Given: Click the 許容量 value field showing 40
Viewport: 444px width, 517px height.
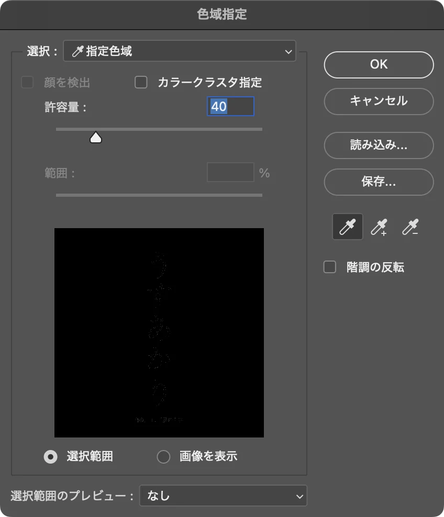Looking at the screenshot, I should (230, 106).
